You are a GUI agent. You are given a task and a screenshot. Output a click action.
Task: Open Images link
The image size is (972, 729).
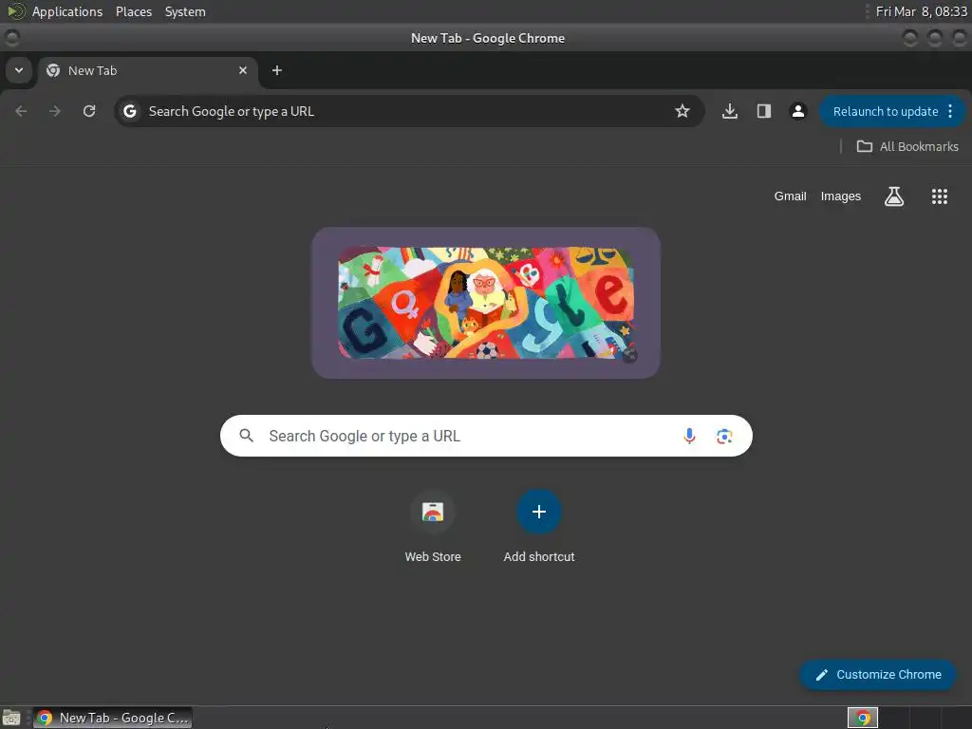tap(841, 196)
